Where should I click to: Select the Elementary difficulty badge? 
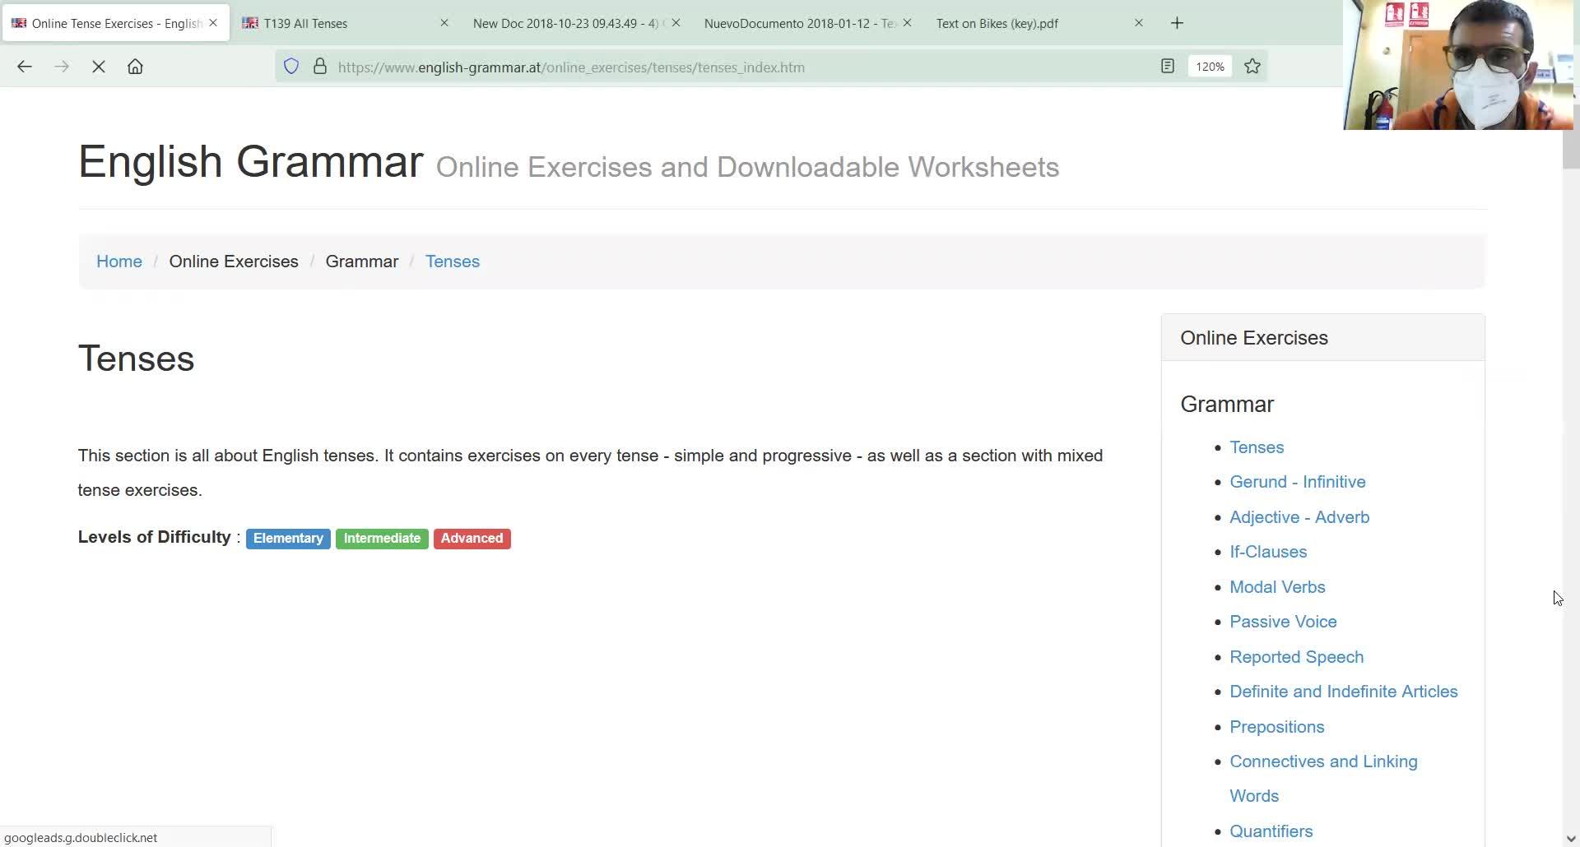[x=288, y=539]
